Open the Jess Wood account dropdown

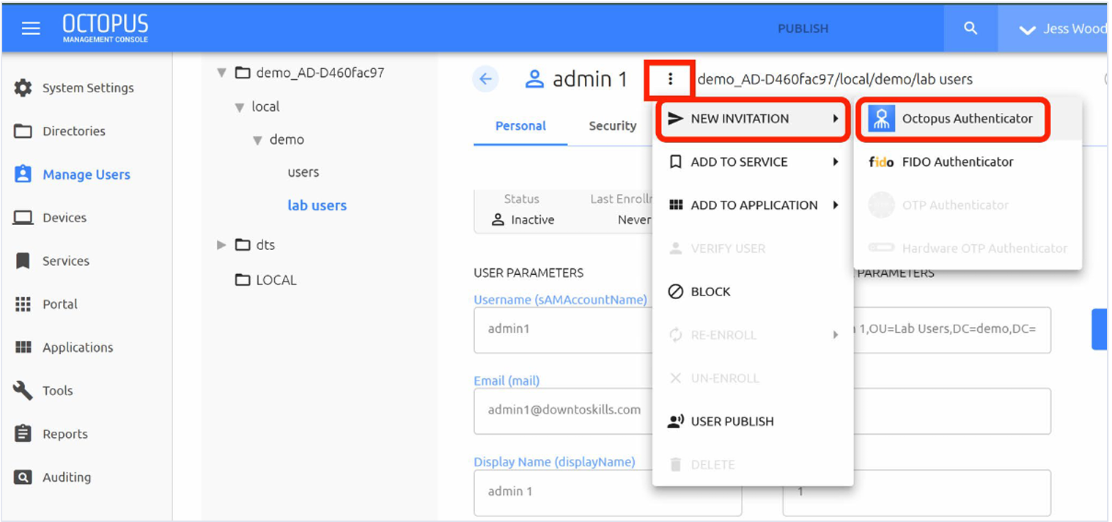click(1053, 29)
